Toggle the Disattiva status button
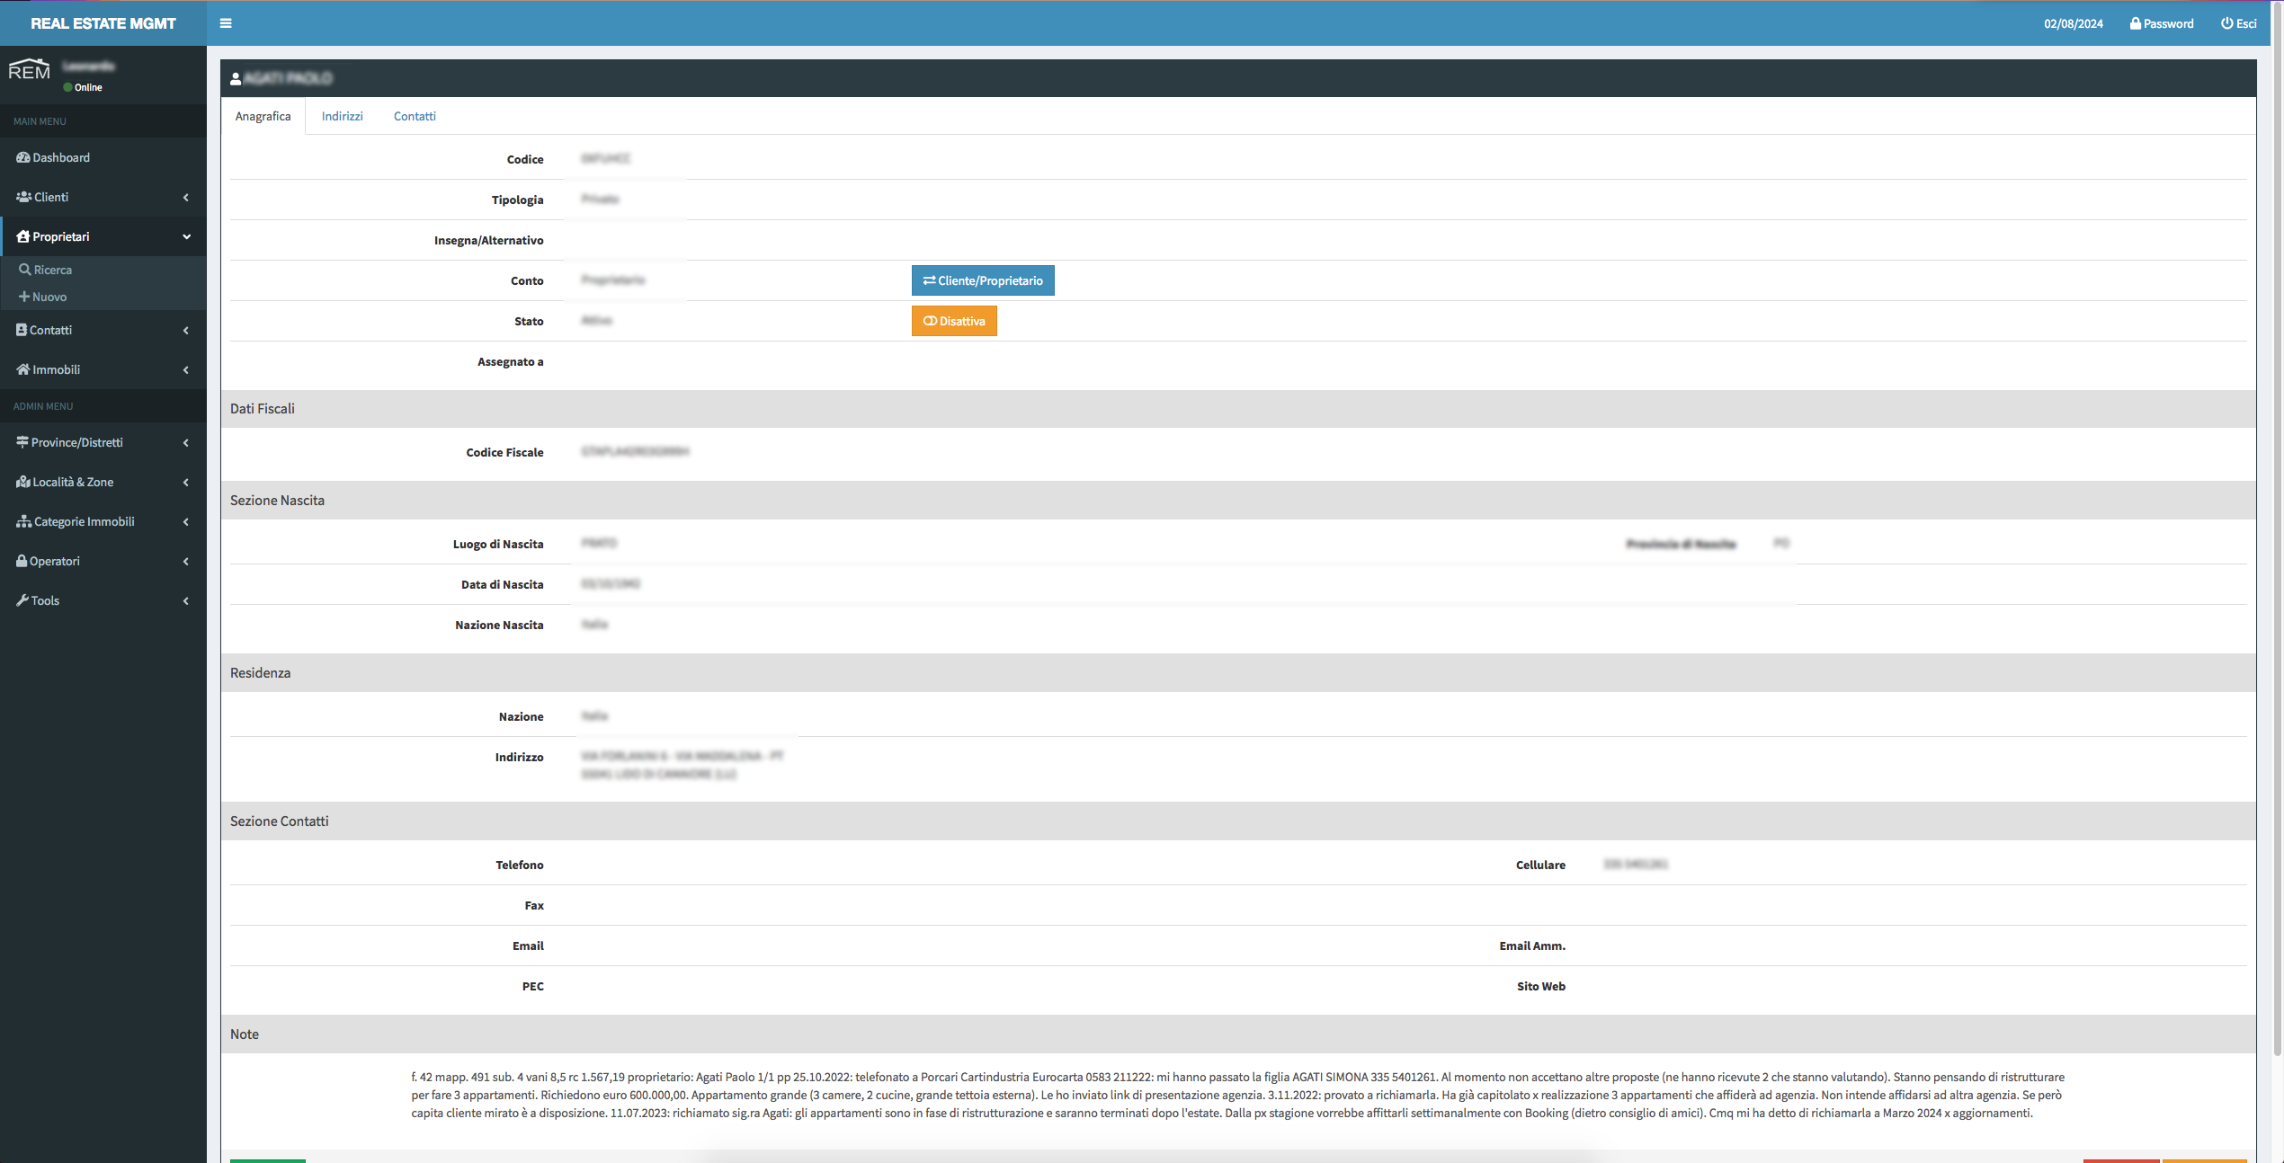This screenshot has height=1163, width=2284. point(953,321)
